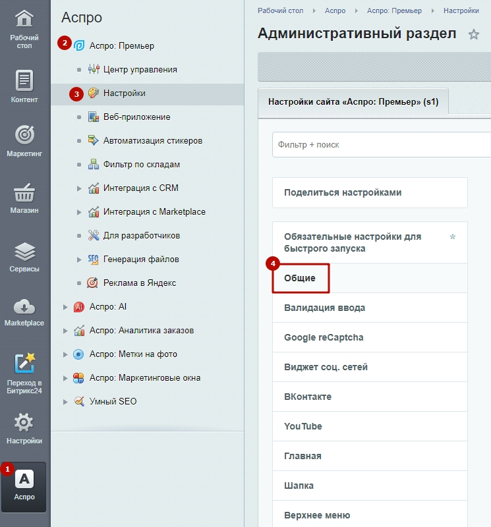The image size is (491, 527).
Task: Follow the Аспро: Премьер breadcrumb link
Action: pyautogui.click(x=394, y=11)
